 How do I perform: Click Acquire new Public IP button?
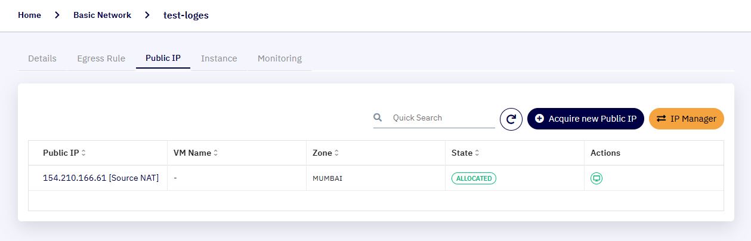click(x=586, y=119)
